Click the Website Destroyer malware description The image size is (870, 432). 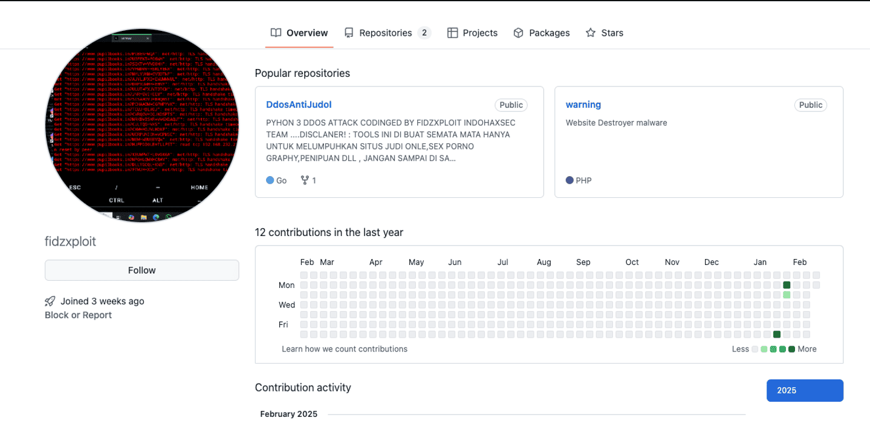pos(616,123)
